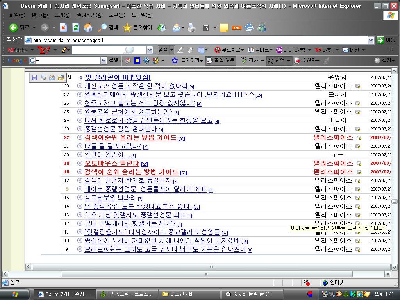This screenshot has width=400, height=300.
Task: Toggle the 팝업 허용 popup blocker button
Action: click(221, 60)
